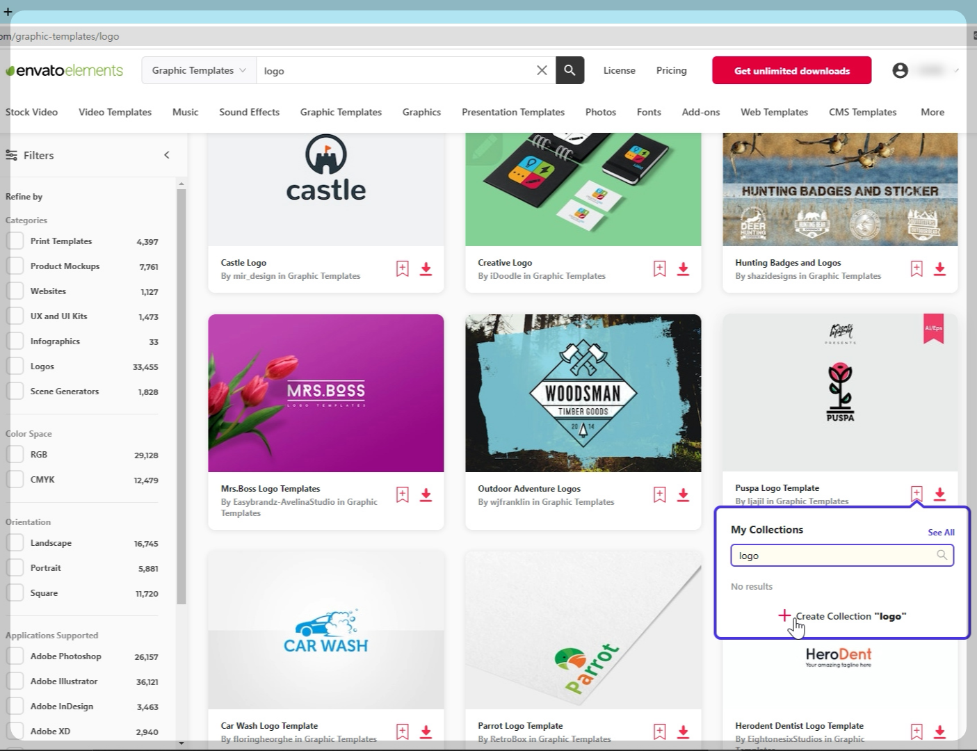Screen dimensions: 977x751
Task: Enable the RGB color space filter
Action: click(15, 455)
